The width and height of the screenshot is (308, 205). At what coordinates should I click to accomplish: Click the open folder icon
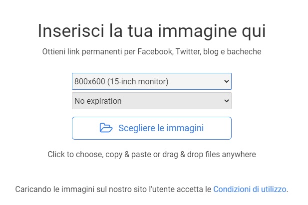(106, 128)
